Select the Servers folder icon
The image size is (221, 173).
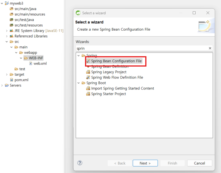coord(7,85)
